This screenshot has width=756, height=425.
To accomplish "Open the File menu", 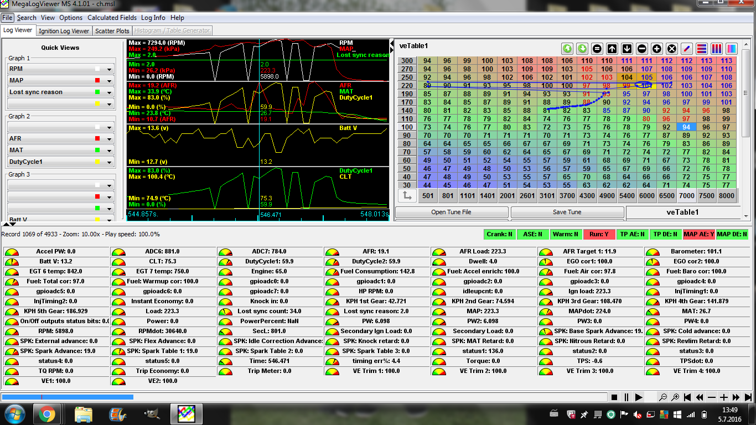I will (x=7, y=18).
